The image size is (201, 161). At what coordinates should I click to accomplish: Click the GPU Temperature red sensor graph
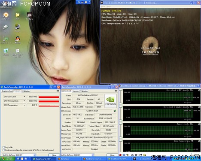tap(49, 105)
